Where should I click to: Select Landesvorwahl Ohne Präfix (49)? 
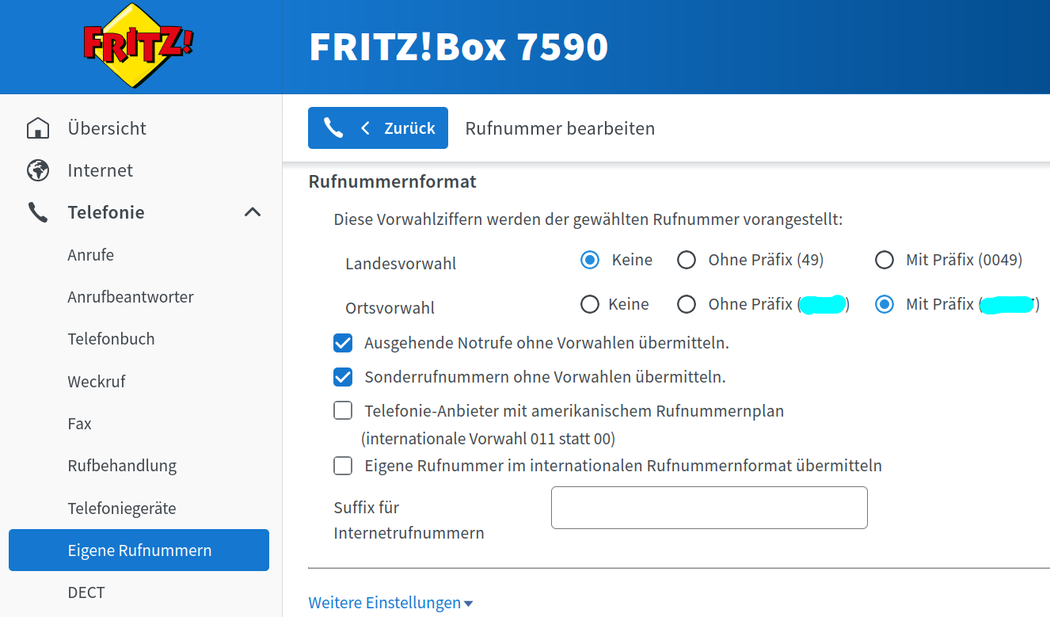(687, 260)
